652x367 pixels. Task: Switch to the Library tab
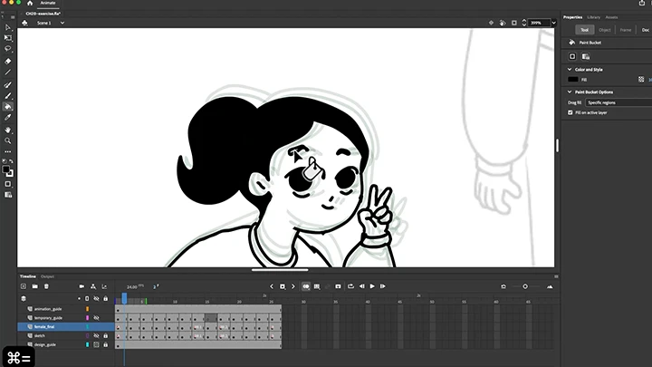[x=593, y=17]
